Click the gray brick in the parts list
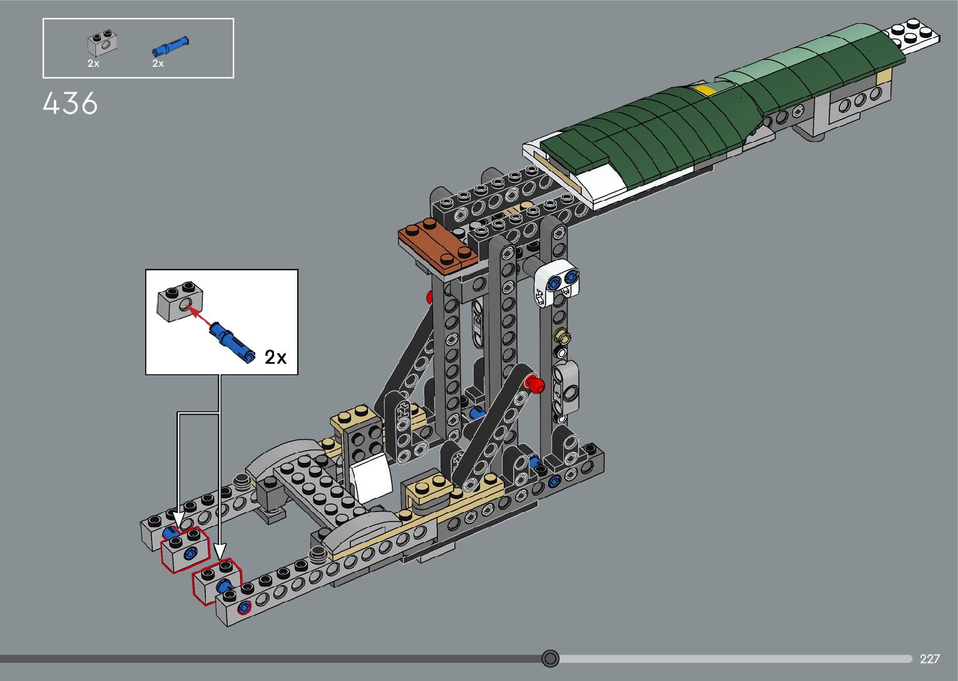The image size is (958, 681). (103, 43)
